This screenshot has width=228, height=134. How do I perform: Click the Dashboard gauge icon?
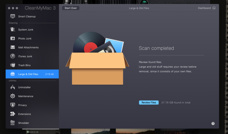[214, 8]
